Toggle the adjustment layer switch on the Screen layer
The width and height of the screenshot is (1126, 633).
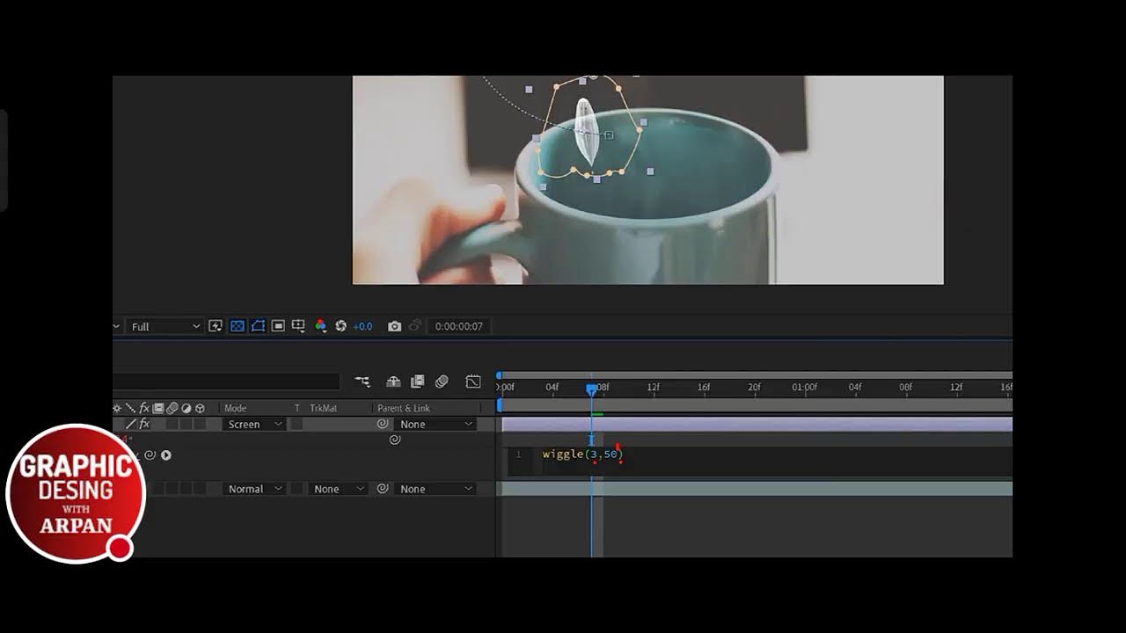click(x=186, y=424)
